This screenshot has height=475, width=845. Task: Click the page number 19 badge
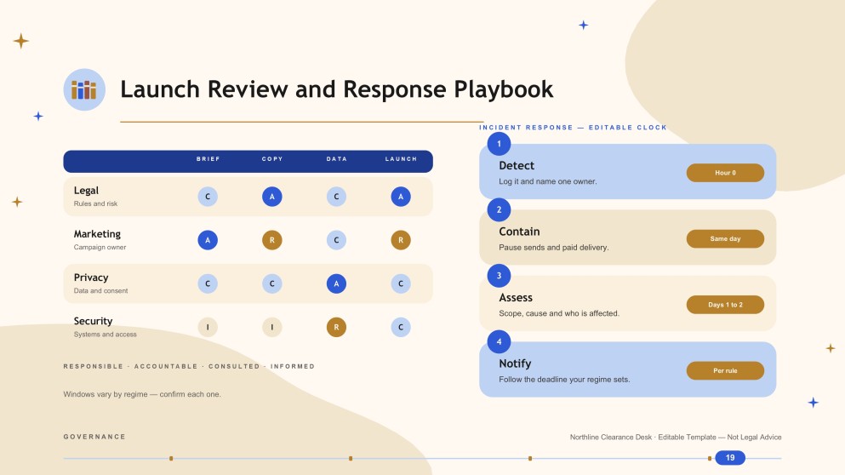730,458
